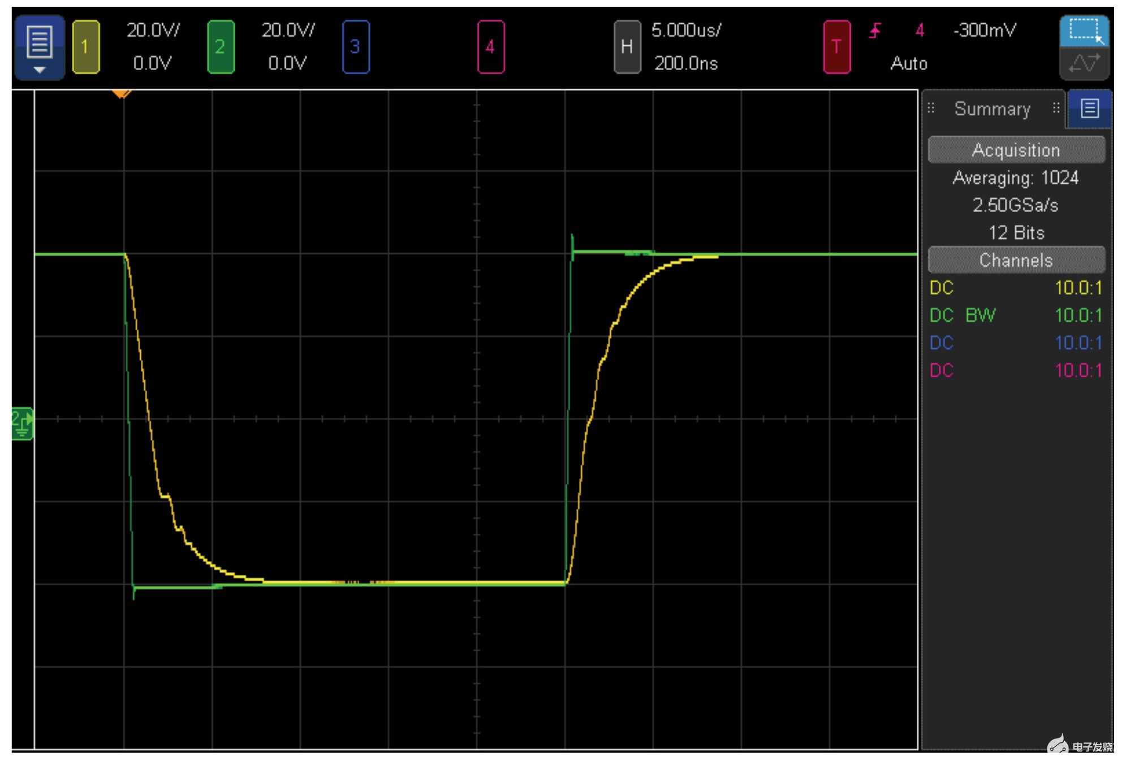Click the Auto trigger mode label
Viewport: 1126px width, 761px height.
(908, 63)
